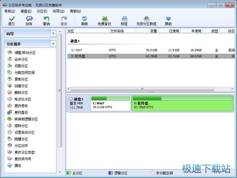Click the 赞助 heart icon
Viewport: 237px width, 178px height.
(x=168, y=21)
